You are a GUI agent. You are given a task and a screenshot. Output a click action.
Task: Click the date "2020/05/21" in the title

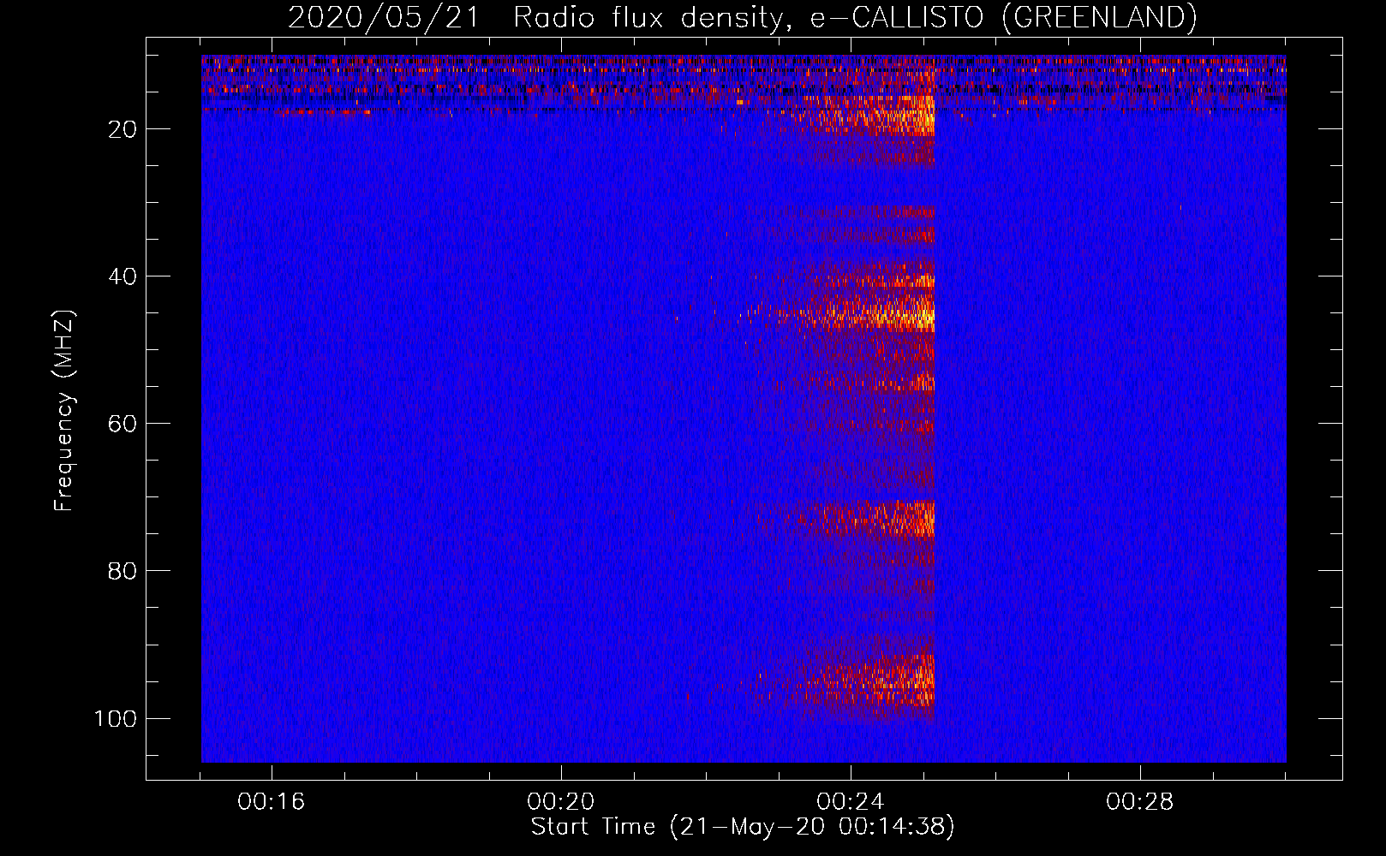[x=383, y=18]
